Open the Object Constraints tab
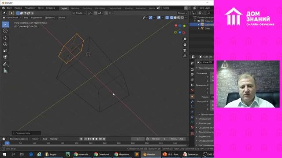 point(192,117)
